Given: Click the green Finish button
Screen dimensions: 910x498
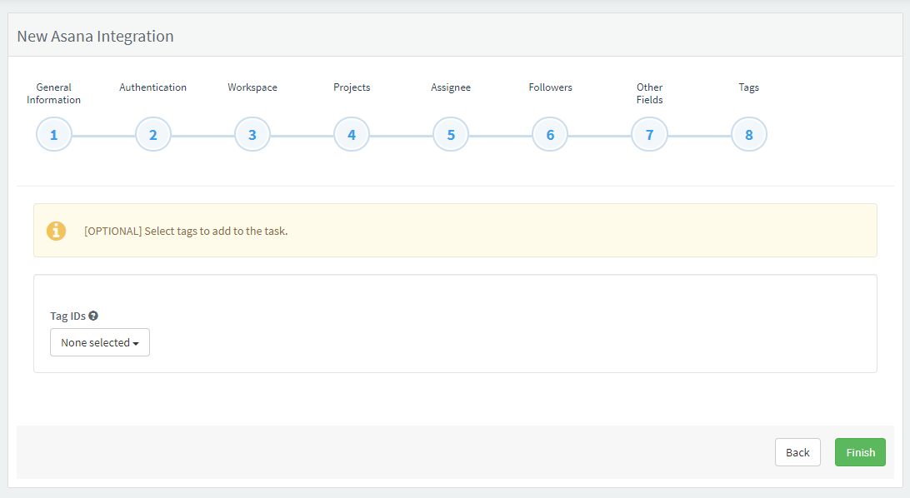Looking at the screenshot, I should point(860,452).
